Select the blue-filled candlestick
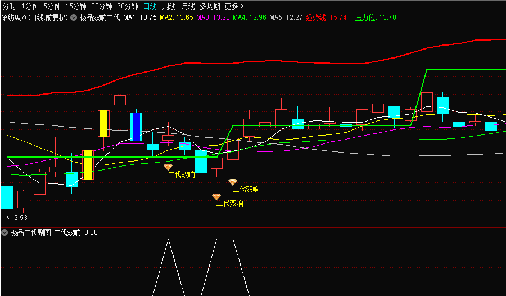 (x=136, y=127)
